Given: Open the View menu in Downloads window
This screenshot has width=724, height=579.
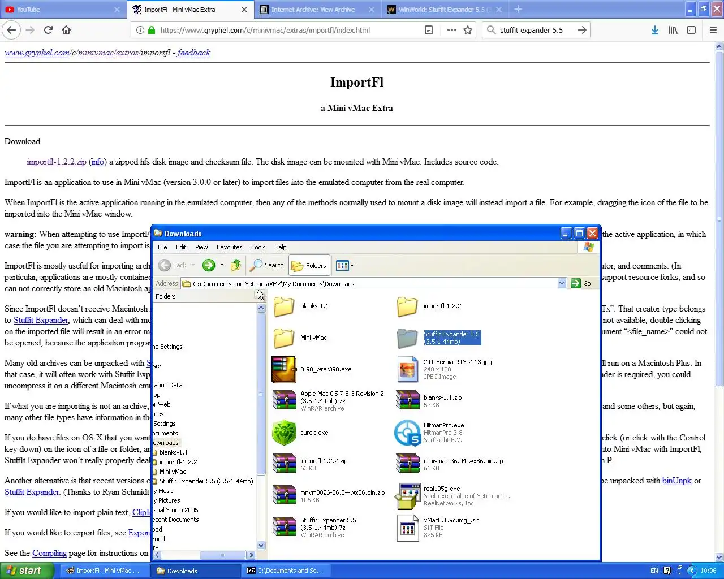Looking at the screenshot, I should pyautogui.click(x=201, y=247).
